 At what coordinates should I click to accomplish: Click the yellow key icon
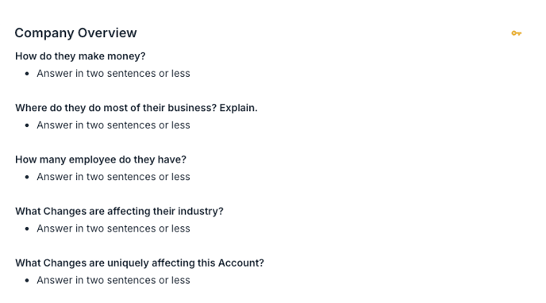click(516, 33)
